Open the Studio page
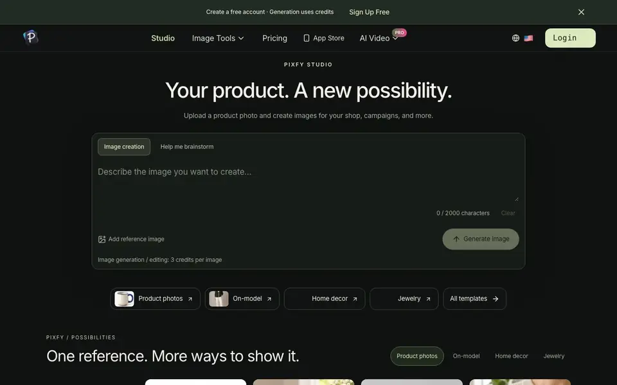 tap(163, 38)
